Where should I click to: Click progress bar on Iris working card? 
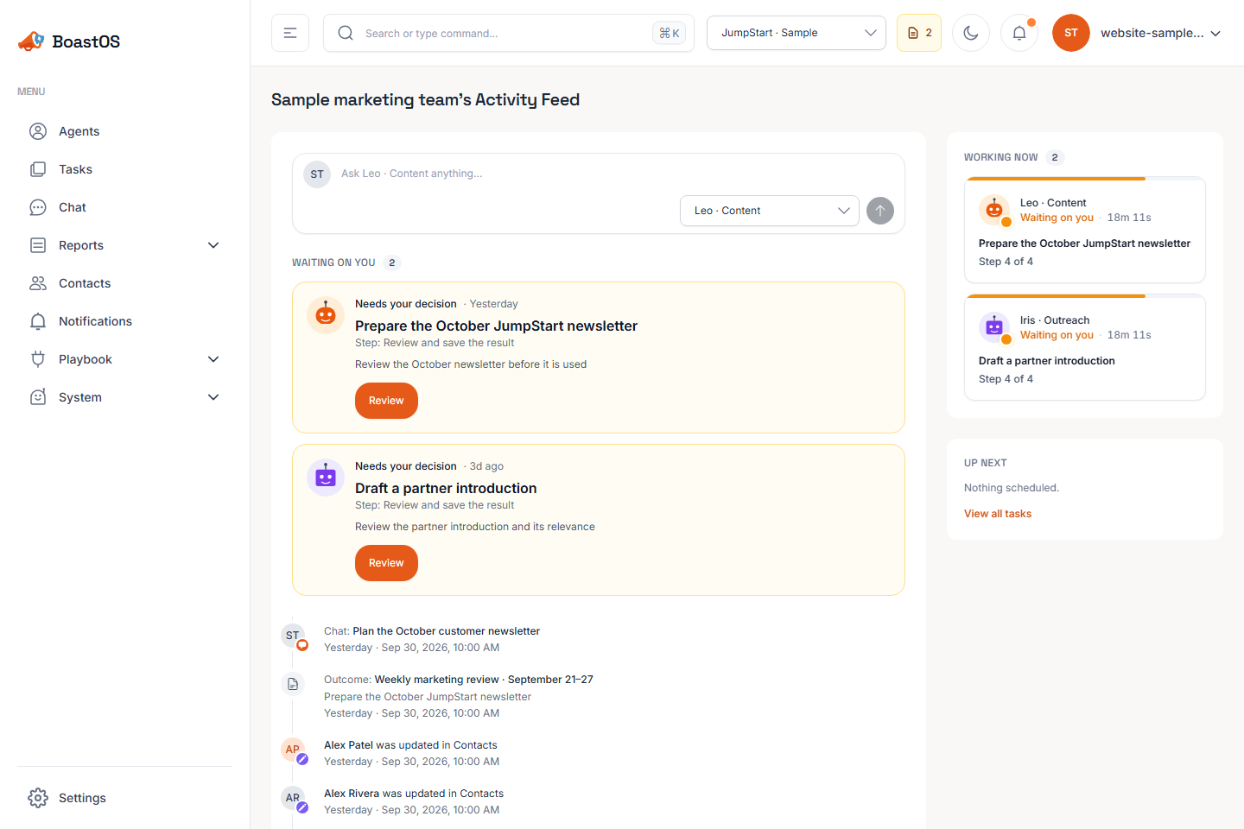click(1085, 296)
